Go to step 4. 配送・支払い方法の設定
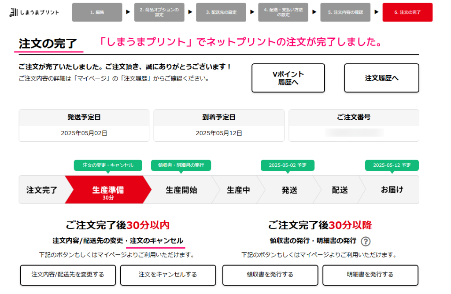 [283, 12]
